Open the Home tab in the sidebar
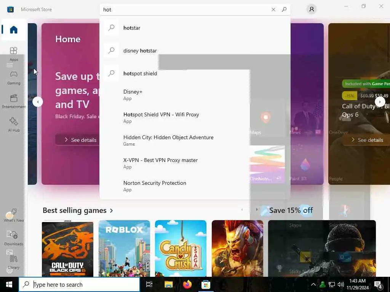Viewport: 390px width, 292px height. coord(14,30)
